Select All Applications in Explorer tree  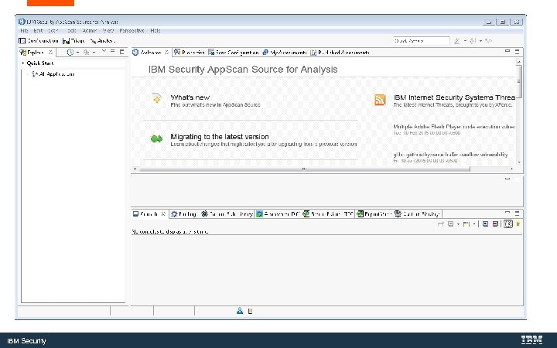[53, 74]
